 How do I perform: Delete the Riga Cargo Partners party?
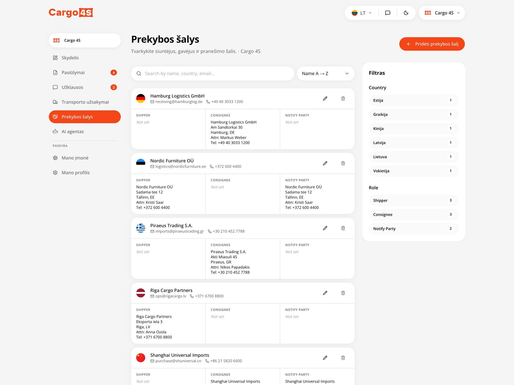343,293
